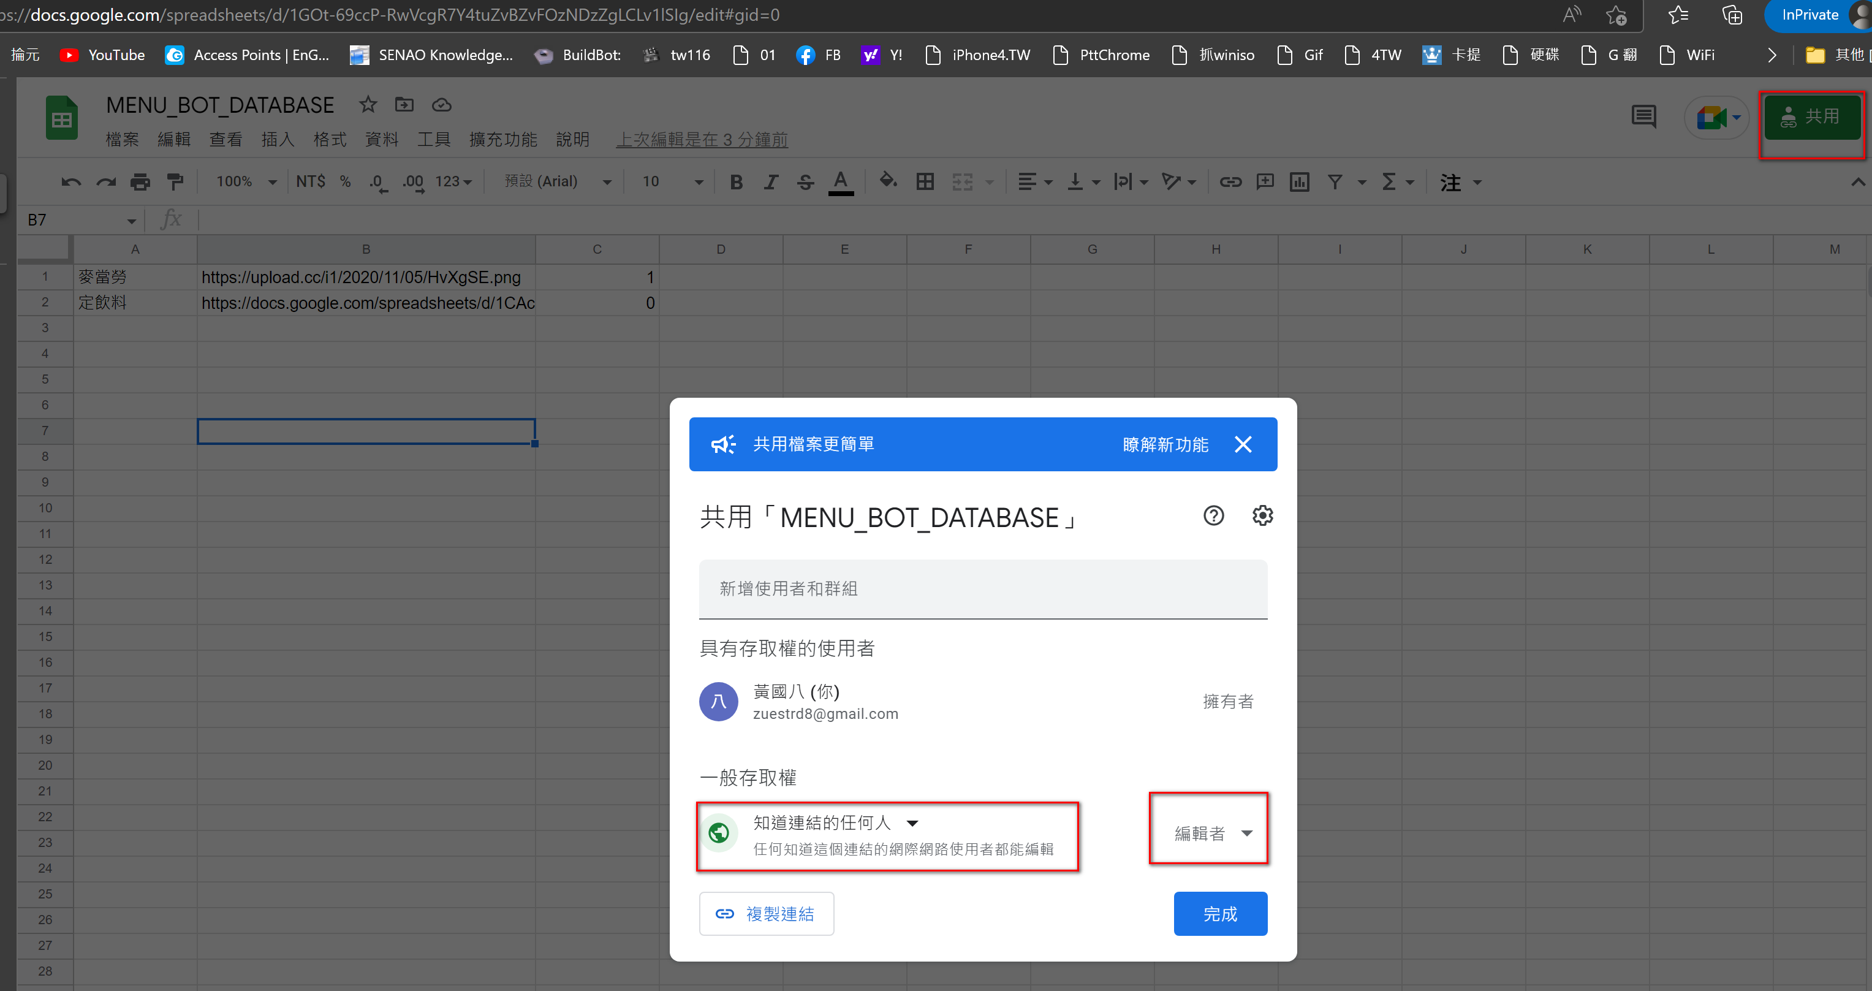Click the borders toolbar icon

pos(925,182)
